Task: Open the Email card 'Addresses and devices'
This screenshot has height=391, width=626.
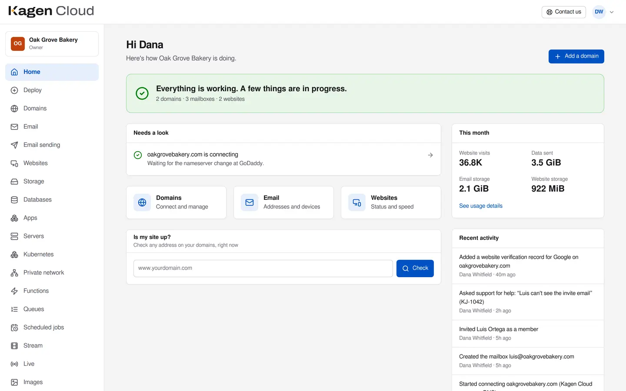Action: [x=283, y=202]
